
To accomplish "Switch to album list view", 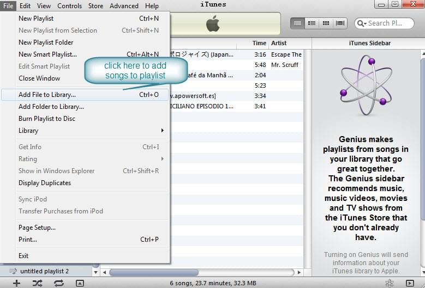I will point(312,23).
